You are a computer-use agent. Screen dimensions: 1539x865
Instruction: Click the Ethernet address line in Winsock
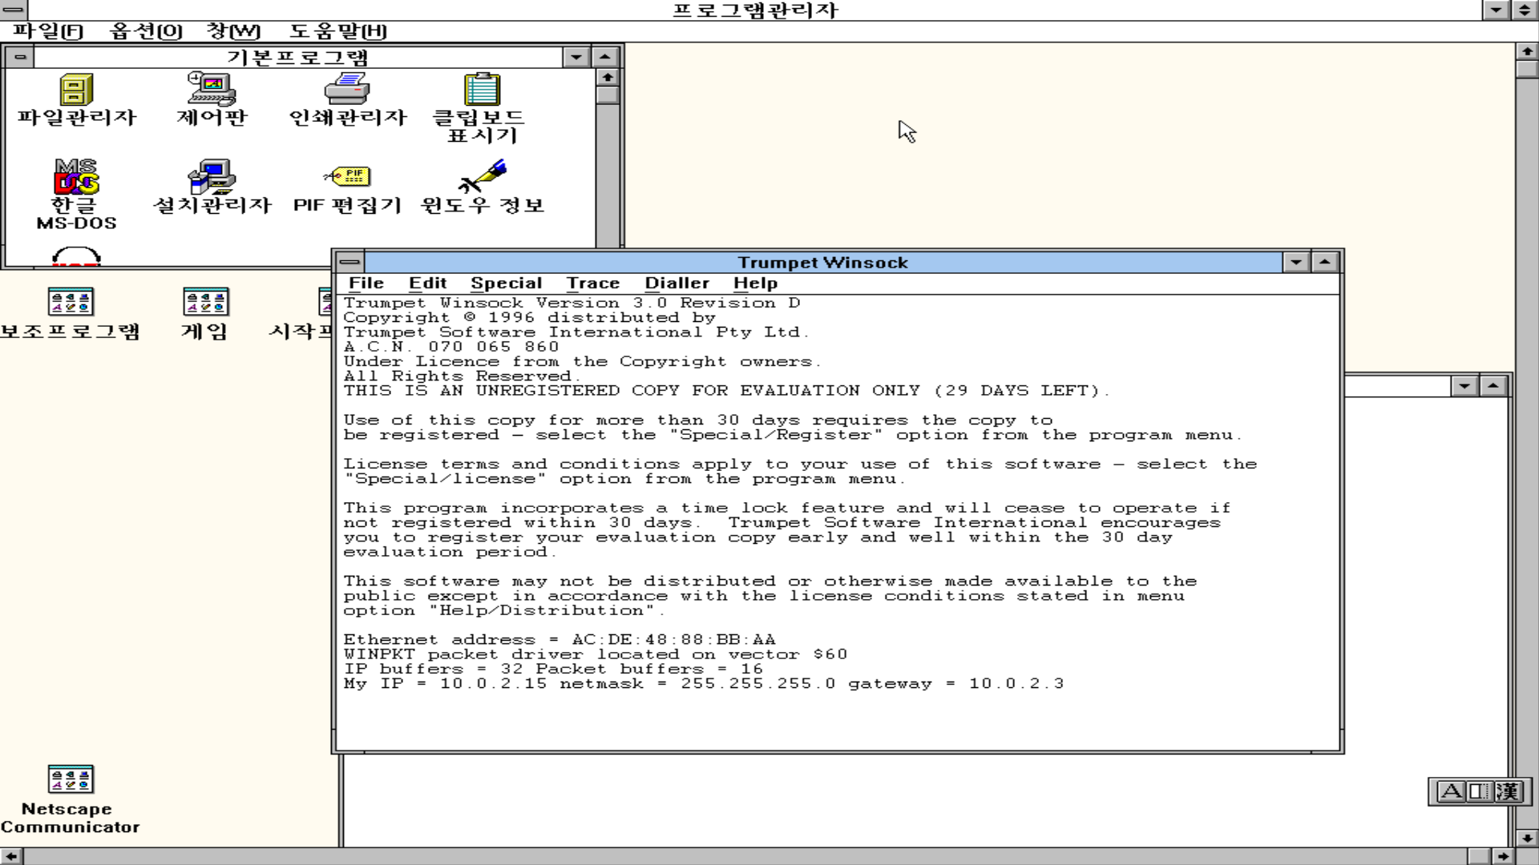[559, 640]
